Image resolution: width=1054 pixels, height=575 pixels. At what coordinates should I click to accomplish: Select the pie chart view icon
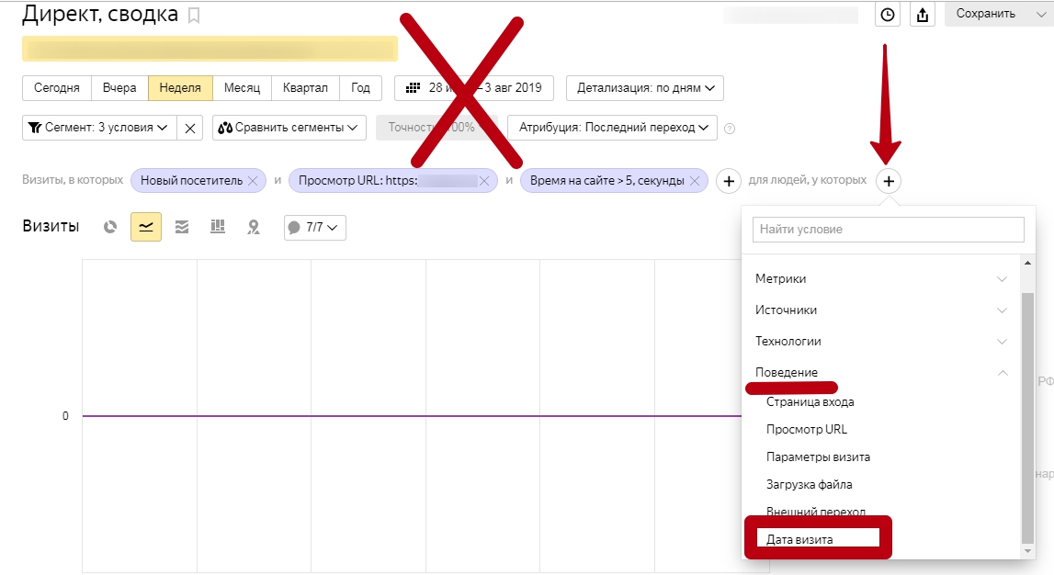click(x=110, y=227)
